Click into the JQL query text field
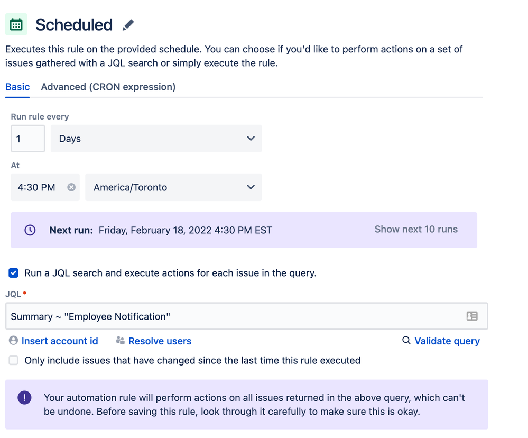The width and height of the screenshot is (528, 438). [x=233, y=316]
